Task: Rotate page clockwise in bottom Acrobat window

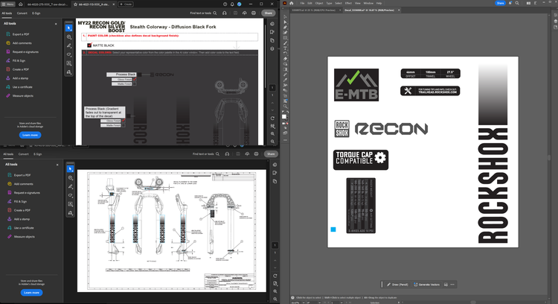Action: point(275,276)
